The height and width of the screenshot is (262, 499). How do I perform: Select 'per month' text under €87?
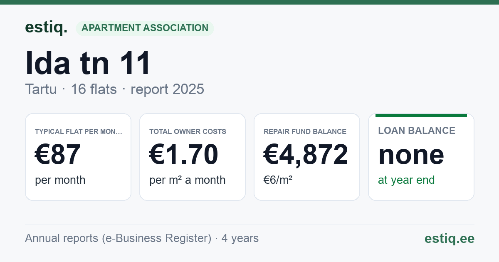60,180
